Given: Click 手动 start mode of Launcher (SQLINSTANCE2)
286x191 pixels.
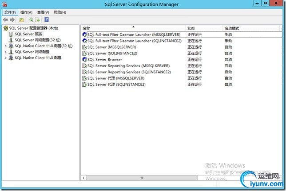Looking at the screenshot, I should [228, 41].
